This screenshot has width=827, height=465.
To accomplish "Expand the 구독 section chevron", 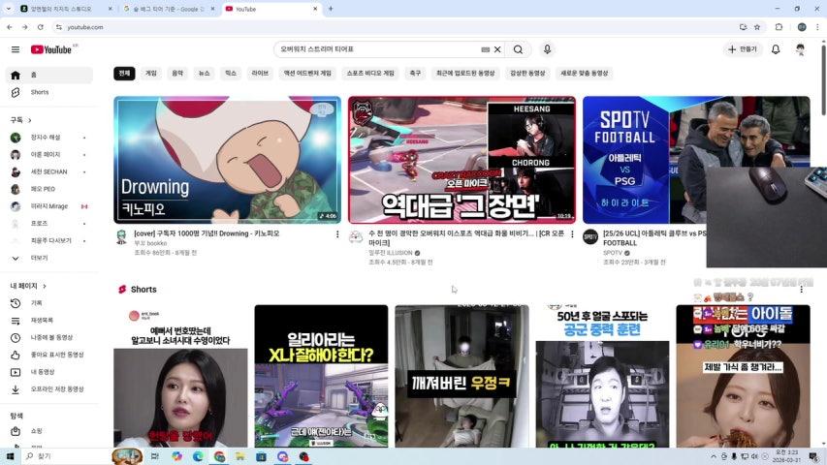I will [x=28, y=120].
